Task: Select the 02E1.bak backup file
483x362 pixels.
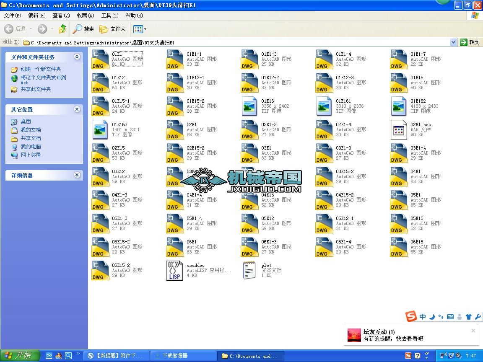Action: pos(399,129)
